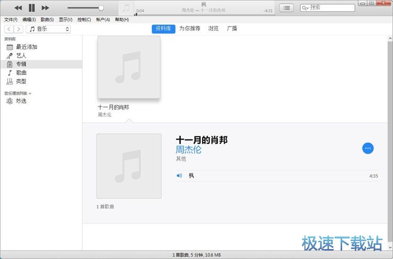Open the 歌曲(S) menu
This screenshot has height=259, width=393.
click(x=47, y=19)
